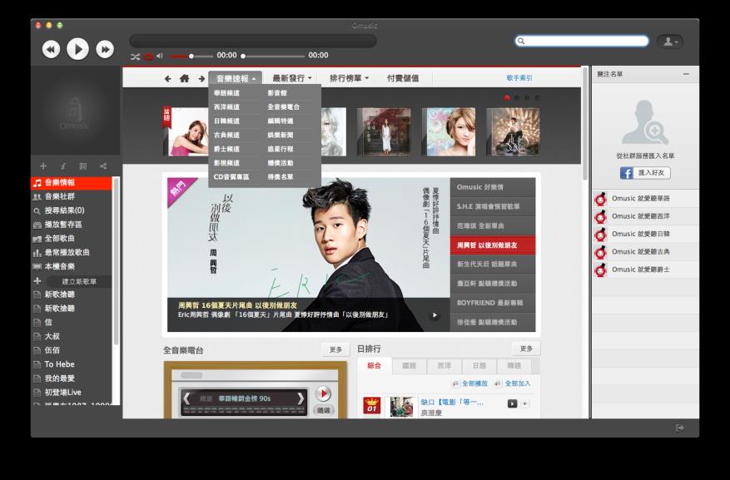730x480 pixels.
Task: Mute the volume speaker icon
Action: point(160,56)
